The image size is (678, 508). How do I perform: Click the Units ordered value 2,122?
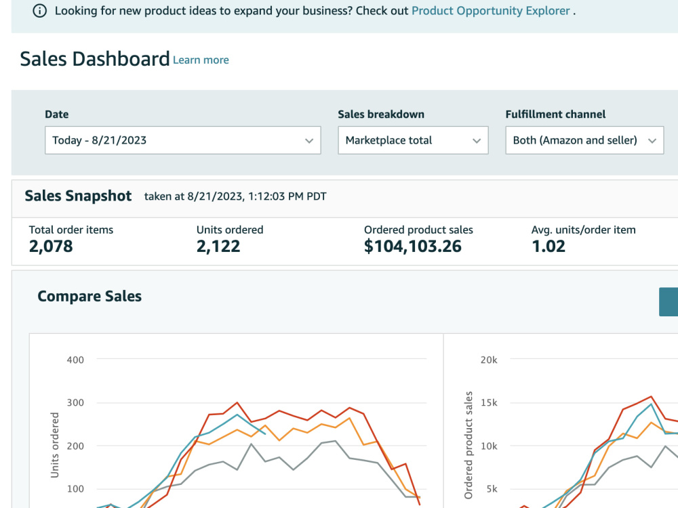pos(218,247)
